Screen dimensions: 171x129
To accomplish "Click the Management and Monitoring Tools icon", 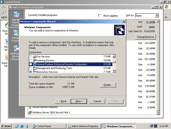I will pos(34,68).
